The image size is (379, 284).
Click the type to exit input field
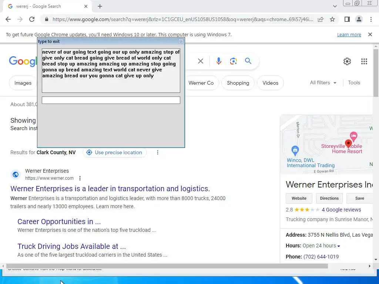[111, 100]
